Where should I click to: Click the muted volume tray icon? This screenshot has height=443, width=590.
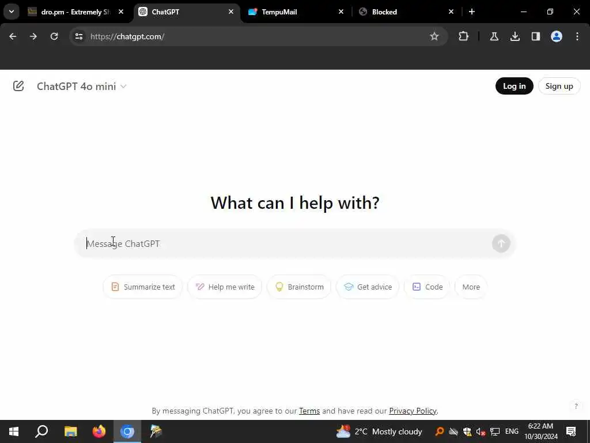(x=481, y=431)
